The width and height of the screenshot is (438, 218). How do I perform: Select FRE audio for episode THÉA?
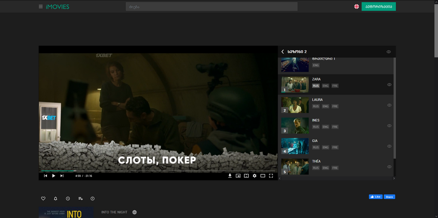click(335, 168)
